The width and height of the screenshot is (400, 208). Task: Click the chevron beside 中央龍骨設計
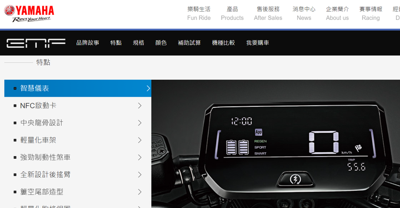(x=139, y=123)
